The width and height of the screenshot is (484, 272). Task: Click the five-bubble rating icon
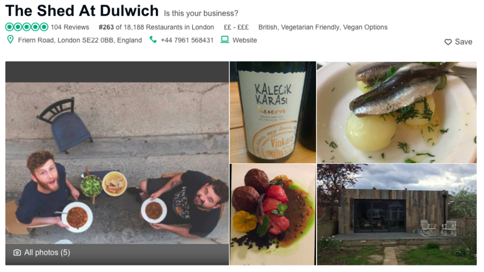pyautogui.click(x=27, y=27)
